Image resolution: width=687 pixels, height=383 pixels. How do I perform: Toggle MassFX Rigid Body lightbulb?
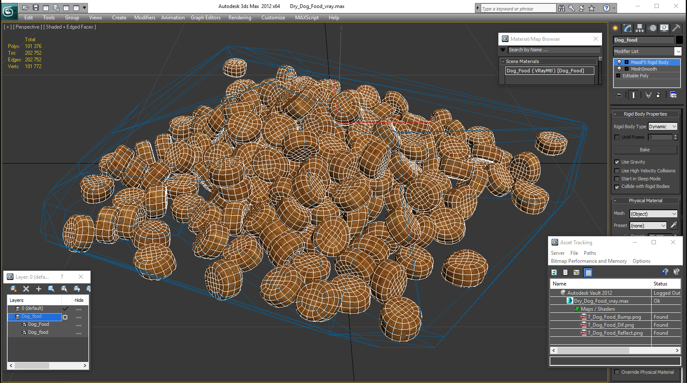coord(619,62)
